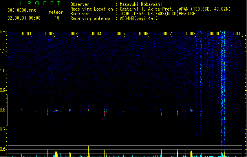Click the meteor count value 19
The height and width of the screenshot is (157, 247).
coord(57,18)
